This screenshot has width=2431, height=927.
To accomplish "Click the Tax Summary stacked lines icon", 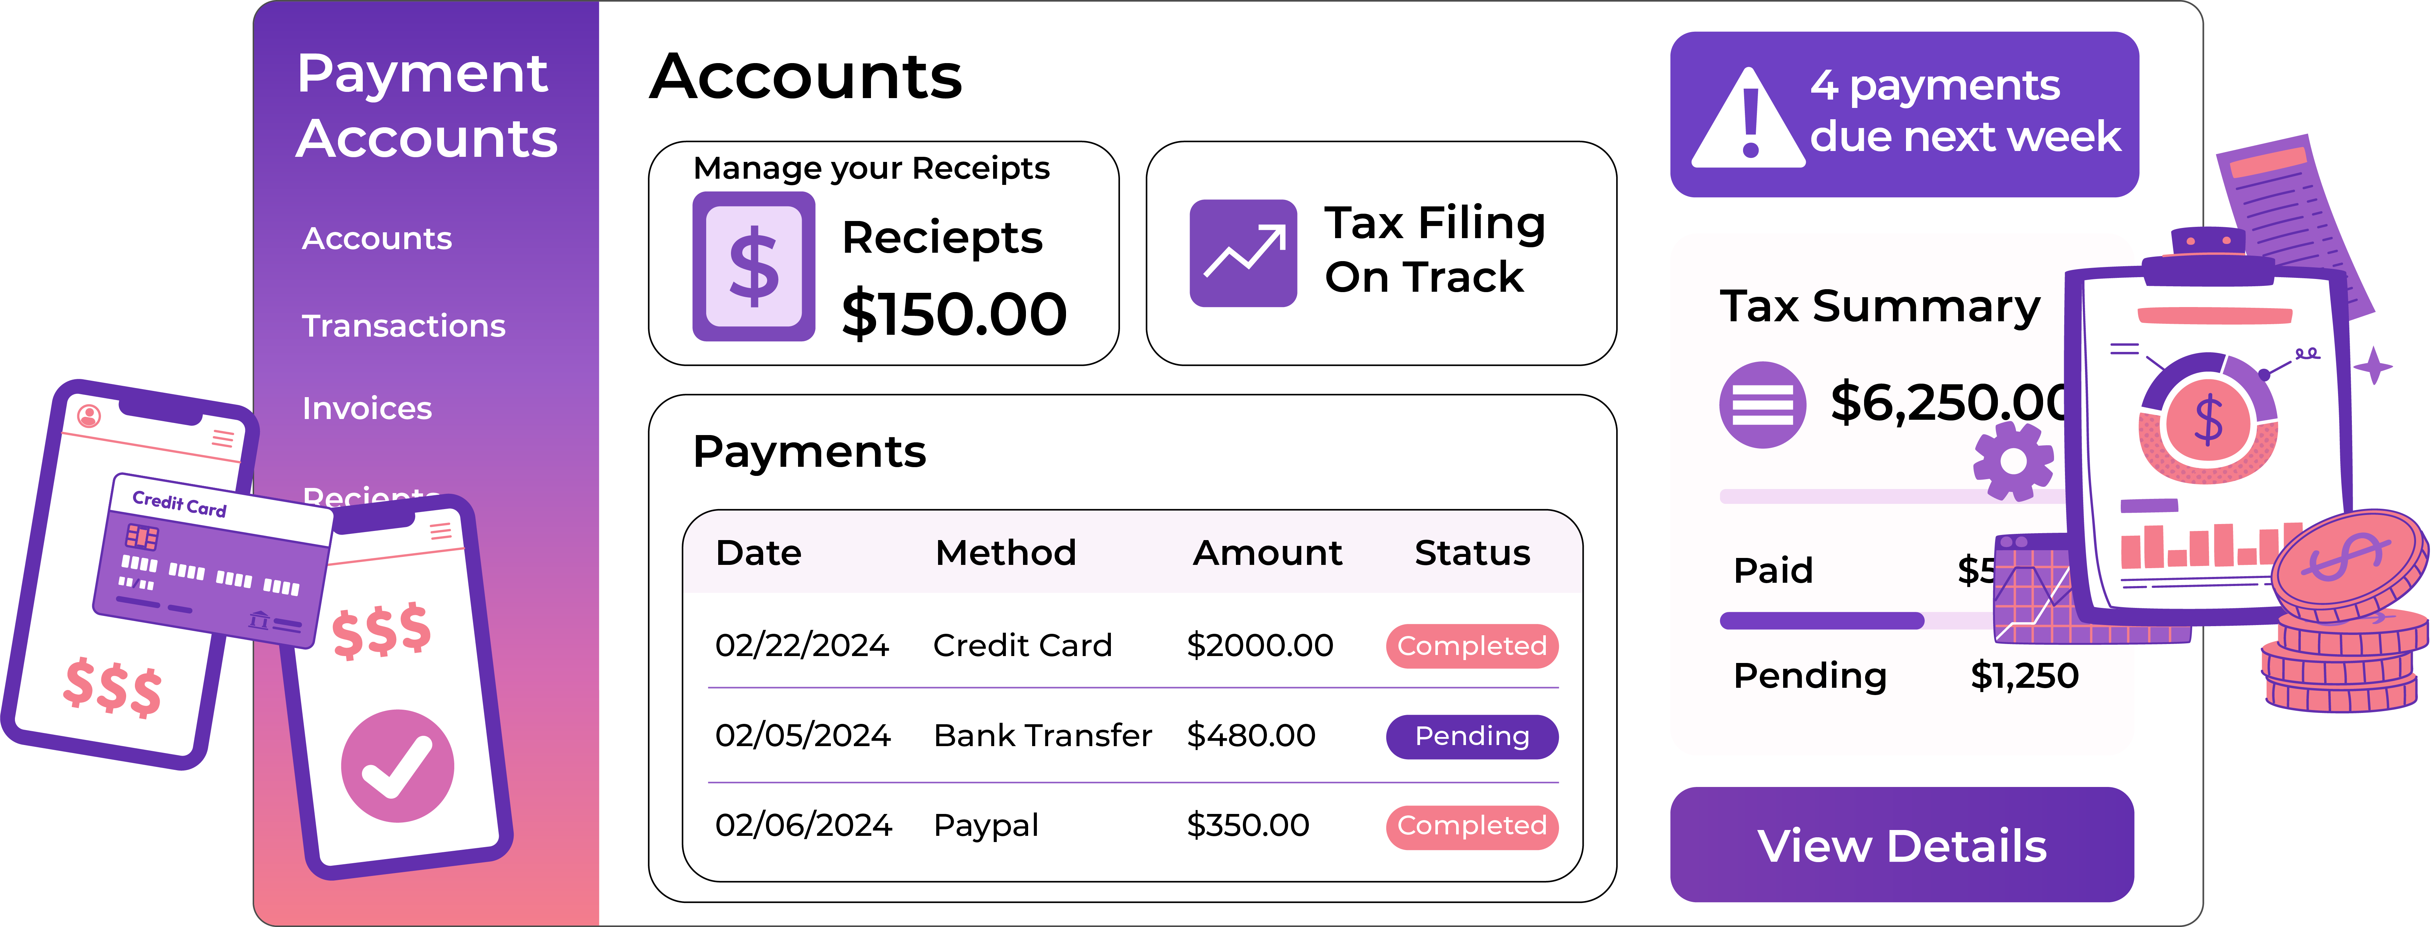I will (x=1762, y=405).
